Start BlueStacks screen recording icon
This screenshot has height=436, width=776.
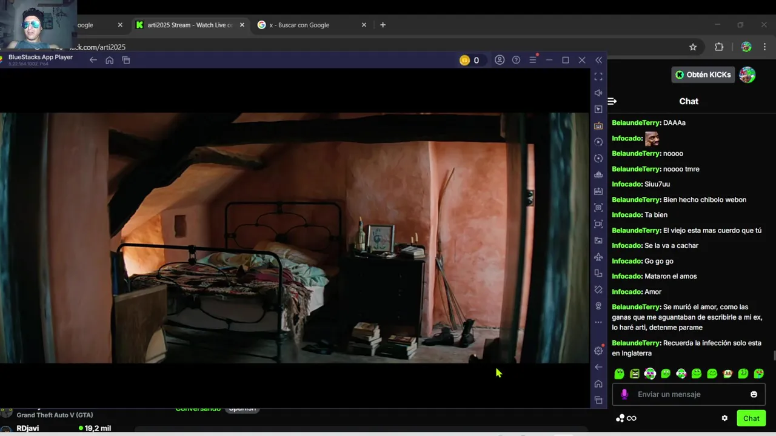(598, 224)
